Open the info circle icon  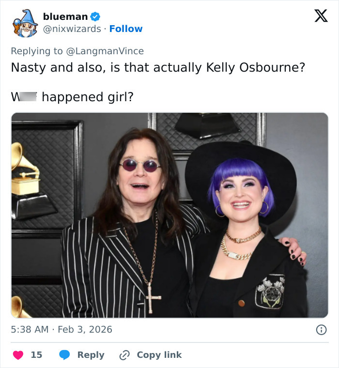[321, 330]
